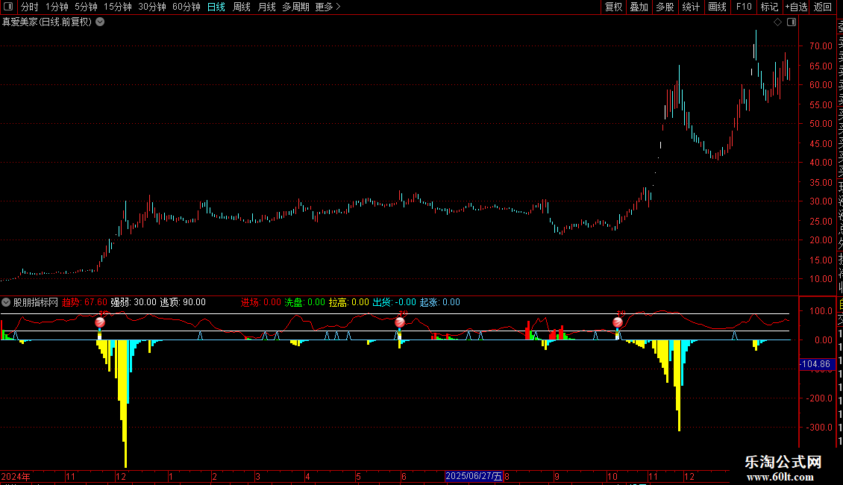Select the 60分钟 period
Viewport: 843px width, 485px height.
point(187,7)
